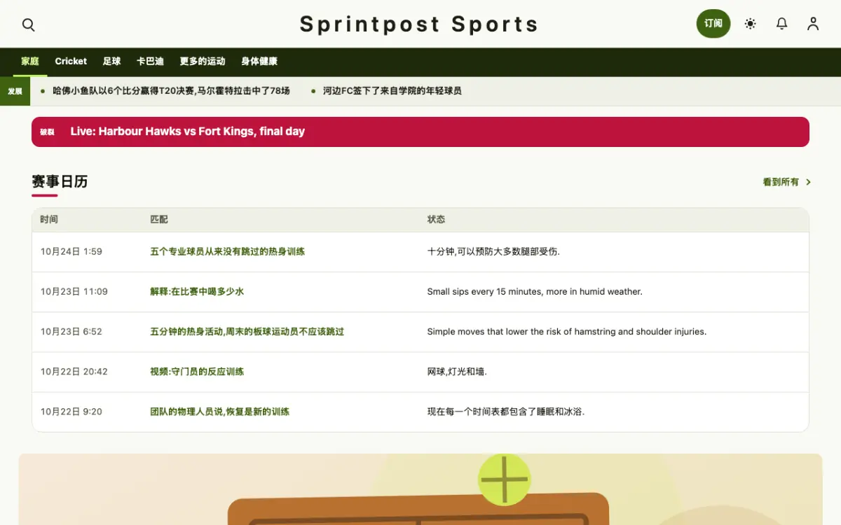Click the 10月23日 6:52 time cell
This screenshot has height=525, width=841.
pyautogui.click(x=71, y=332)
